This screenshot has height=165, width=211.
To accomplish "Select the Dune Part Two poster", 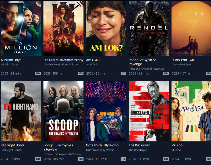I will (x=191, y=28).
